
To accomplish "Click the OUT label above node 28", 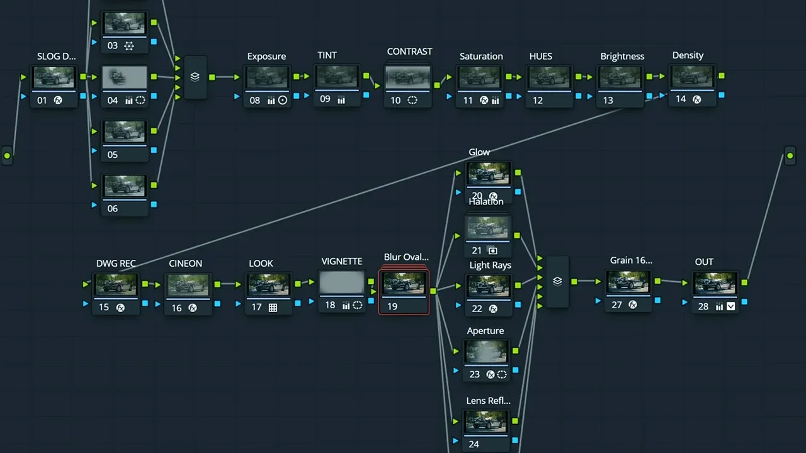I will point(704,262).
